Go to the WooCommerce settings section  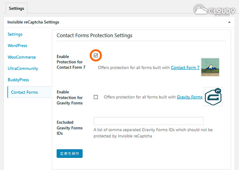click(x=22, y=57)
